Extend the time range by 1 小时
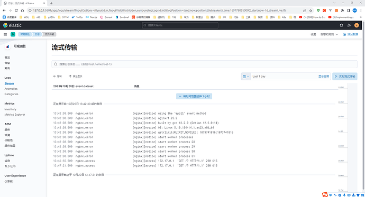The width and height of the screenshot is (365, 197). tap(194, 97)
